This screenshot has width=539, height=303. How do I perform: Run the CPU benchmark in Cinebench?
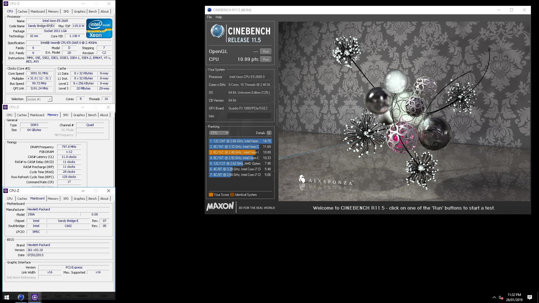(266, 59)
